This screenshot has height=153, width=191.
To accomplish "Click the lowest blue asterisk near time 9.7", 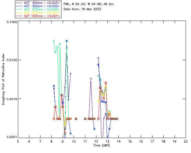I will pos(70,134).
